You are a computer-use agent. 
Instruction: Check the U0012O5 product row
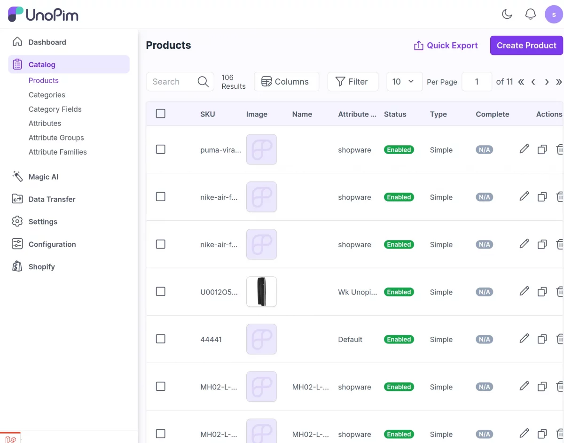tap(161, 292)
